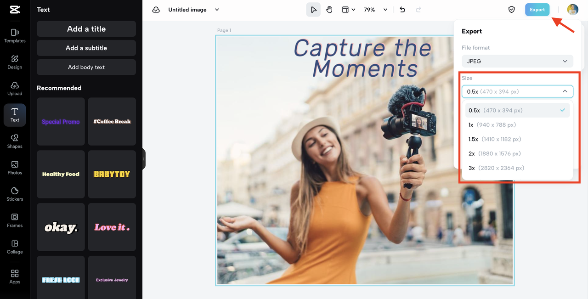Viewport: 588px width, 299px height.
Task: Select the Text sidebar tab
Action: click(15, 115)
